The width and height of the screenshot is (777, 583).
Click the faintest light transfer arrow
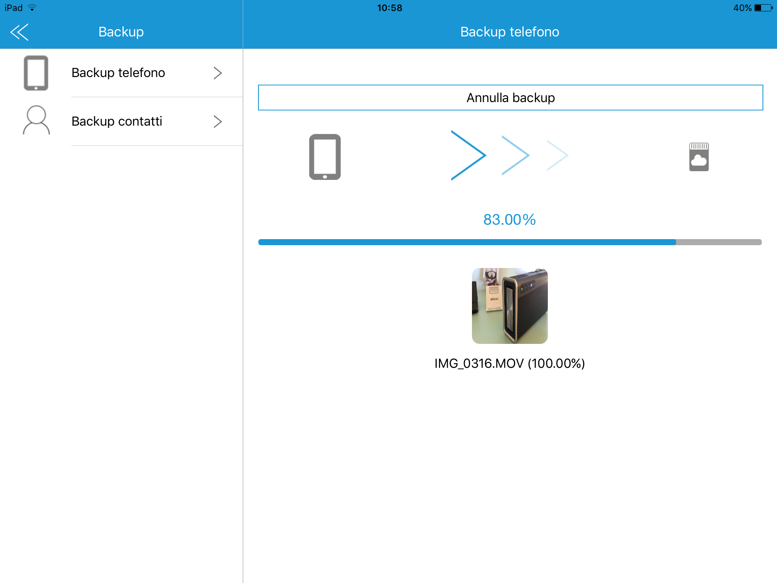(x=557, y=155)
